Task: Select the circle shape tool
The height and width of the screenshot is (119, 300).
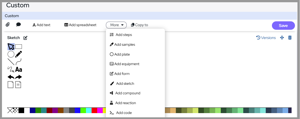Action: 11,54
